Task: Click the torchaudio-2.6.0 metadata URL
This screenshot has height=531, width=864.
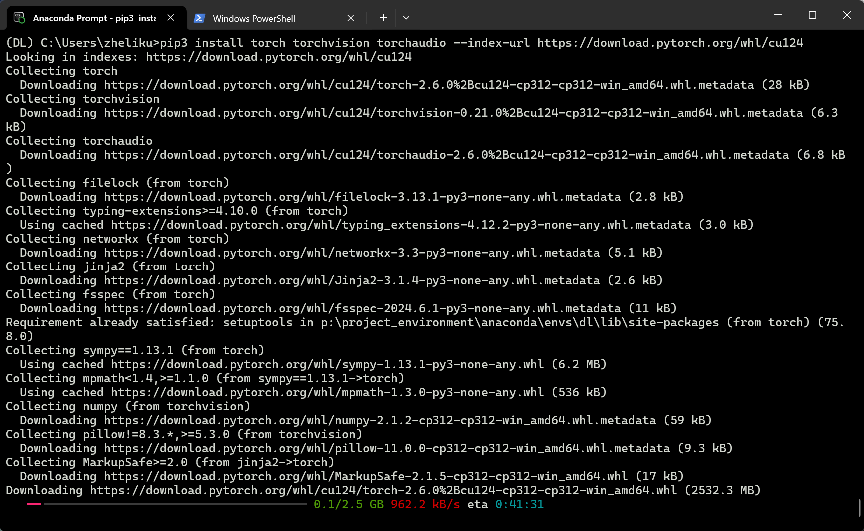Action: [446, 155]
